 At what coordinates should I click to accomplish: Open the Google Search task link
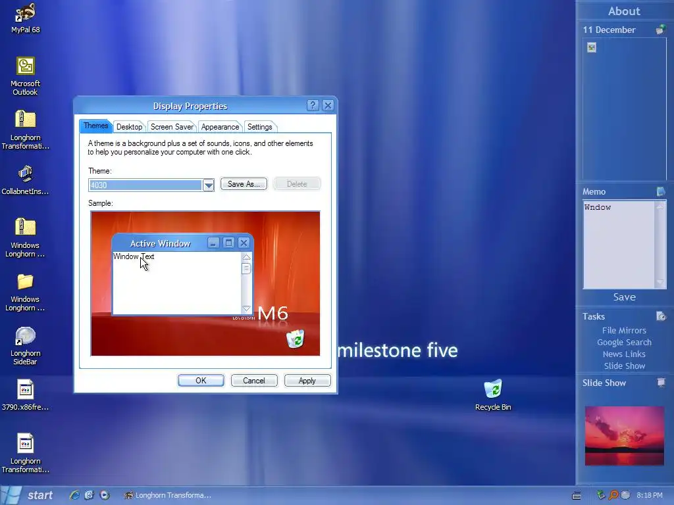[x=624, y=342]
